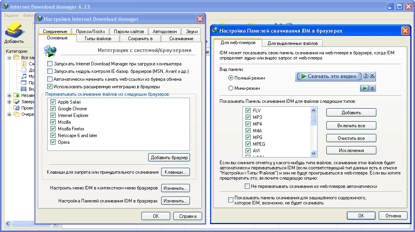Viewport: 415px width, 232px height.
Task: Click the blue checkmark Завершённые folder icon
Action: pyautogui.click(x=17, y=102)
